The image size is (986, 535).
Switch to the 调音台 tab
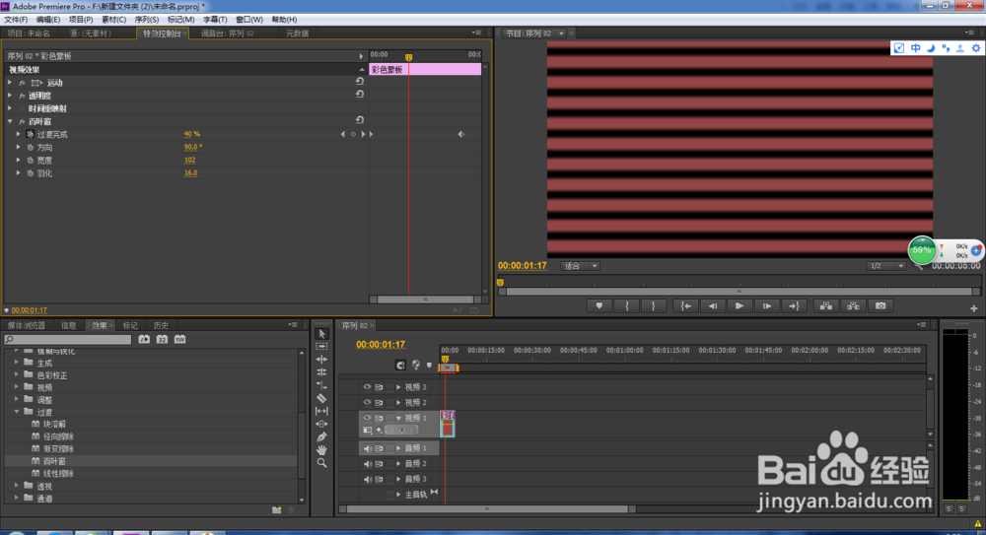pyautogui.click(x=227, y=33)
